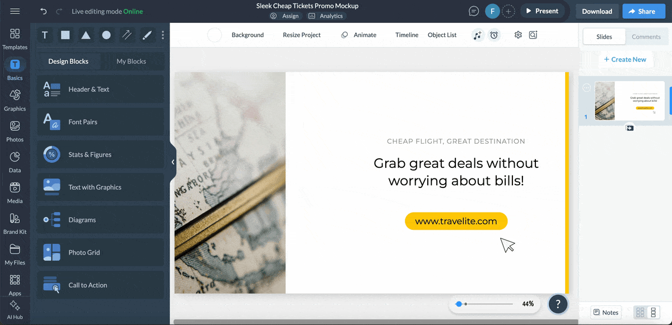Pick the pen drawing tool

pos(147,35)
